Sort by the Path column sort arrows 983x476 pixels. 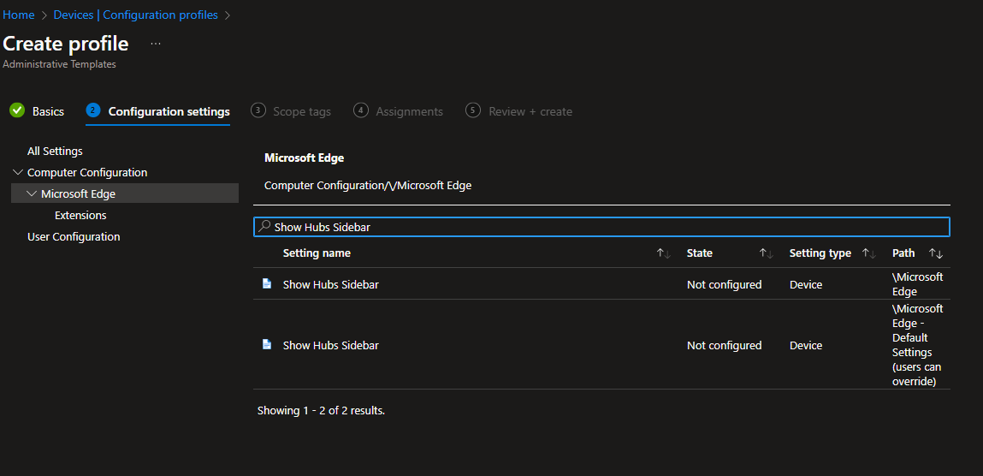(x=936, y=253)
